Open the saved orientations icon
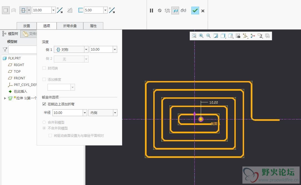 coord(230,36)
